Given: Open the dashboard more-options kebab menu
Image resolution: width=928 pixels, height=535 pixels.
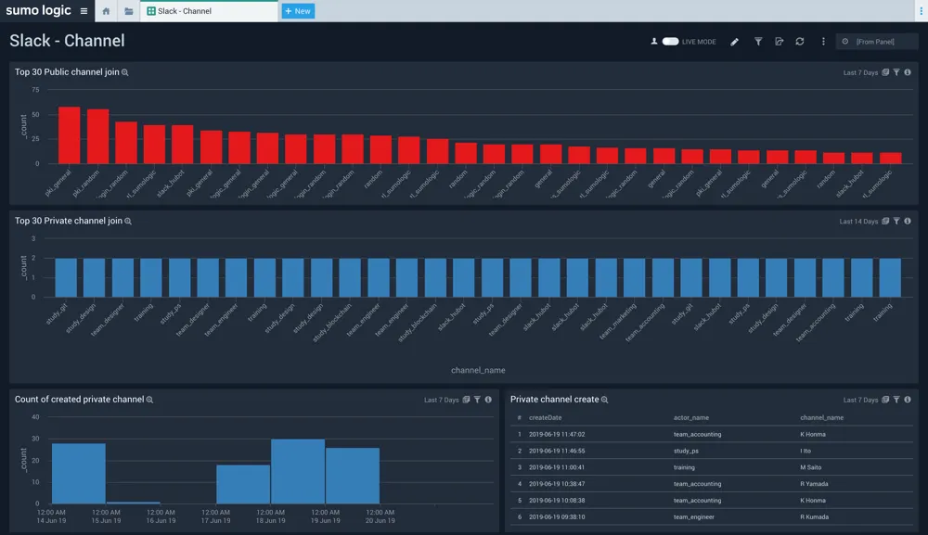Looking at the screenshot, I should click(x=823, y=42).
